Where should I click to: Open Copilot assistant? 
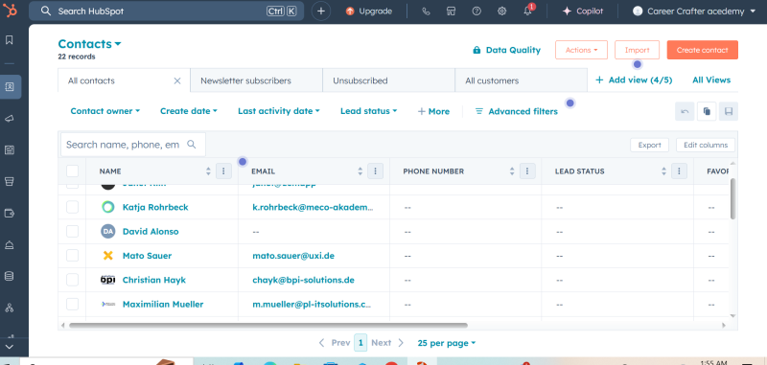point(583,11)
